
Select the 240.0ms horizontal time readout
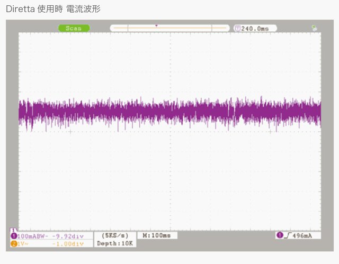(x=255, y=28)
